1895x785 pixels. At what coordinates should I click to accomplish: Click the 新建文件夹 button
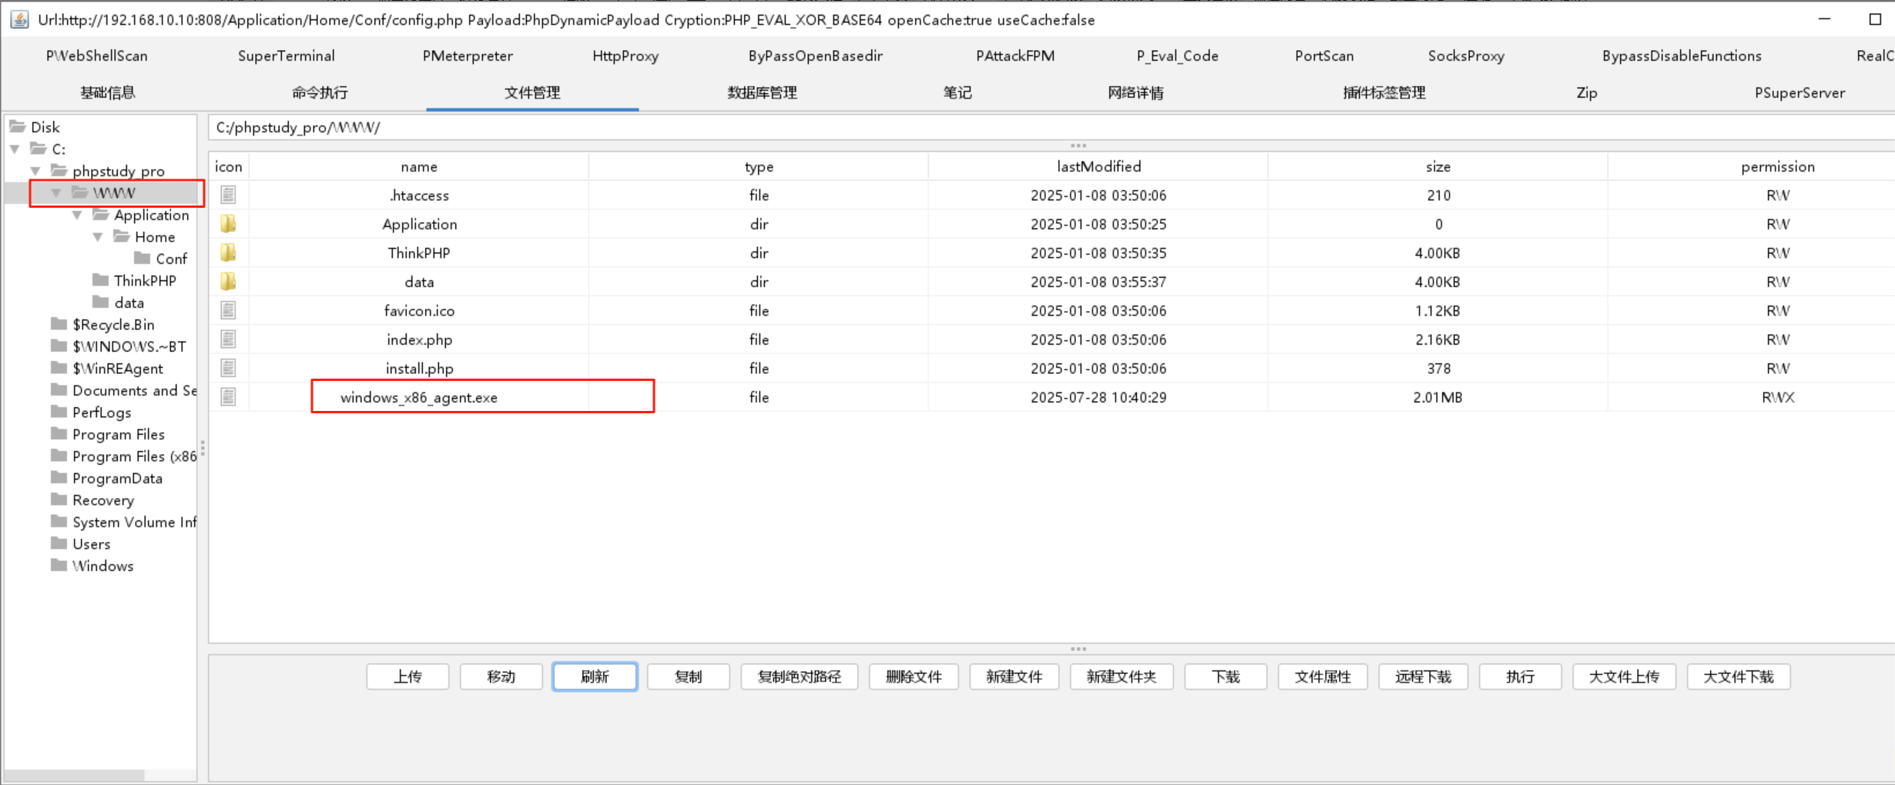point(1122,676)
